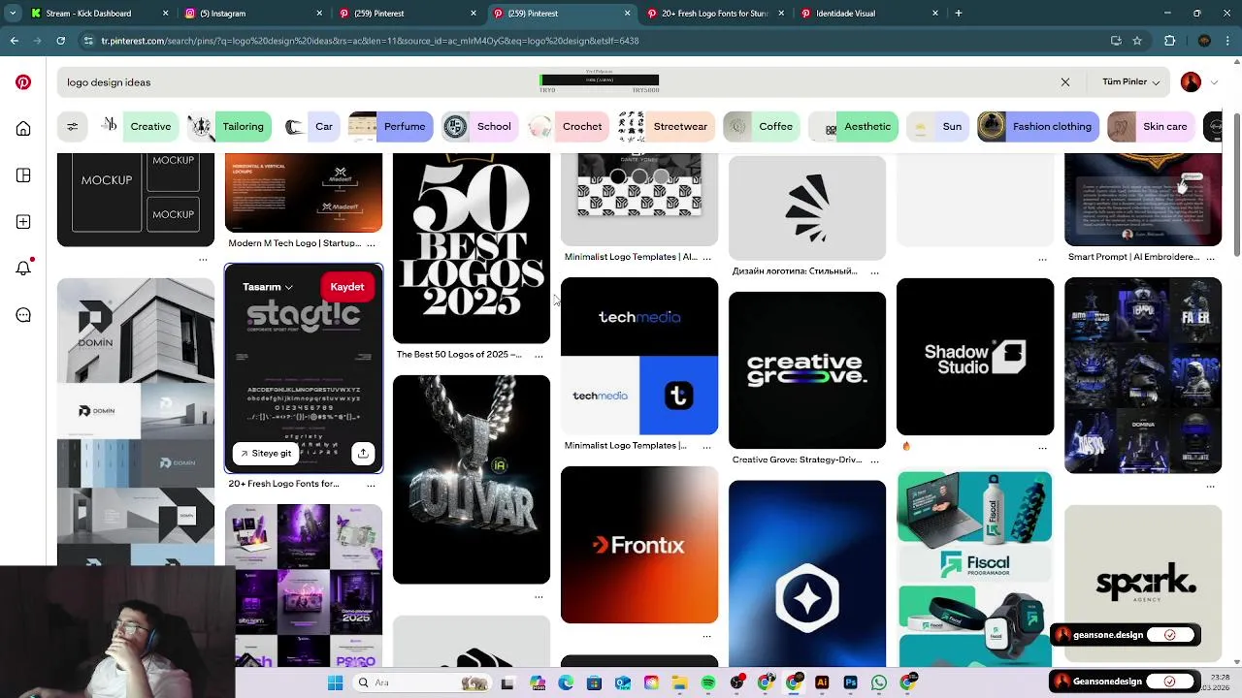The width and height of the screenshot is (1242, 698).
Task: Switch to the Instagram tab
Action: tap(252, 14)
